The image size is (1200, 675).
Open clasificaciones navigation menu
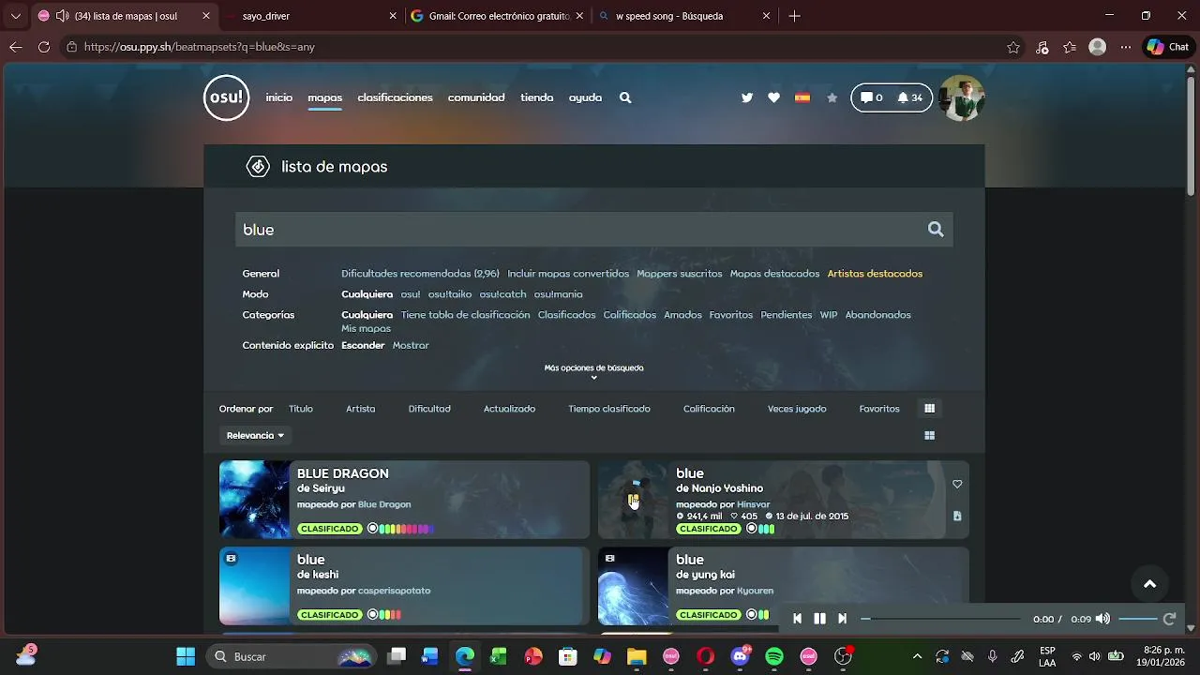395,97
